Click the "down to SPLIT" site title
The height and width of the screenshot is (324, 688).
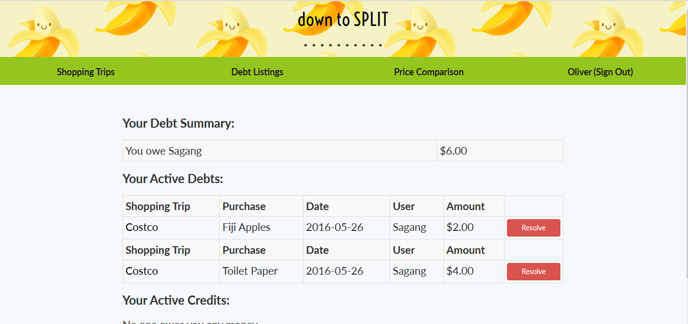click(x=343, y=20)
